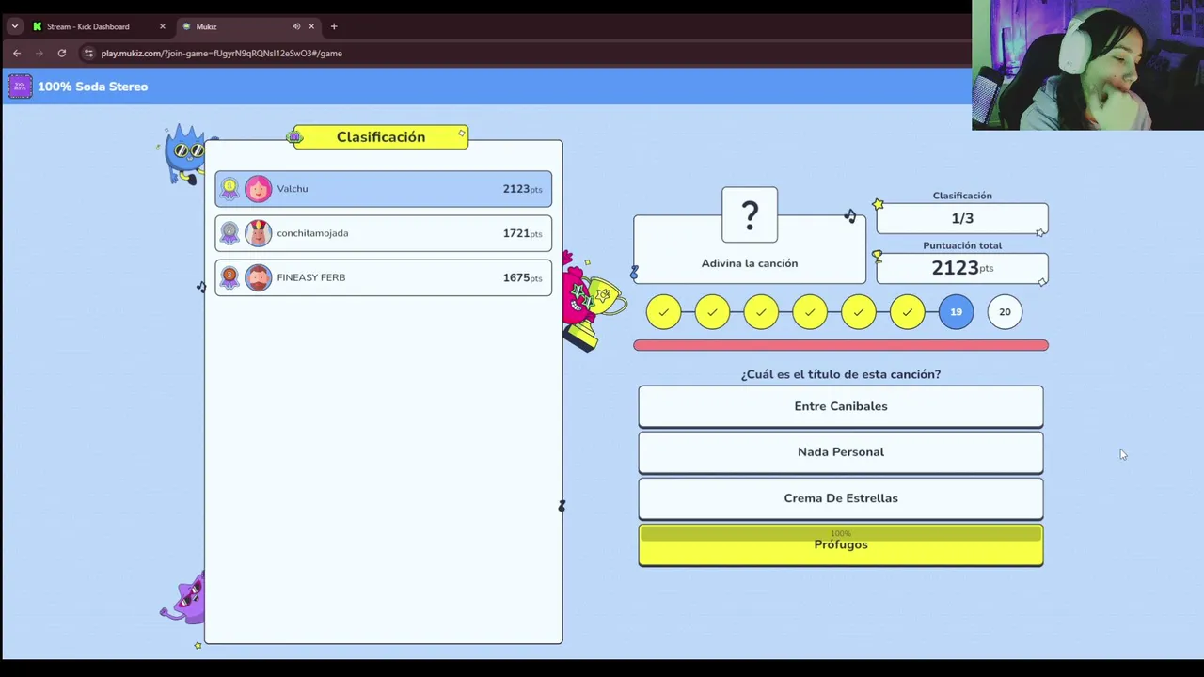Choose the answer Nada Personal
1204x677 pixels.
tap(841, 452)
